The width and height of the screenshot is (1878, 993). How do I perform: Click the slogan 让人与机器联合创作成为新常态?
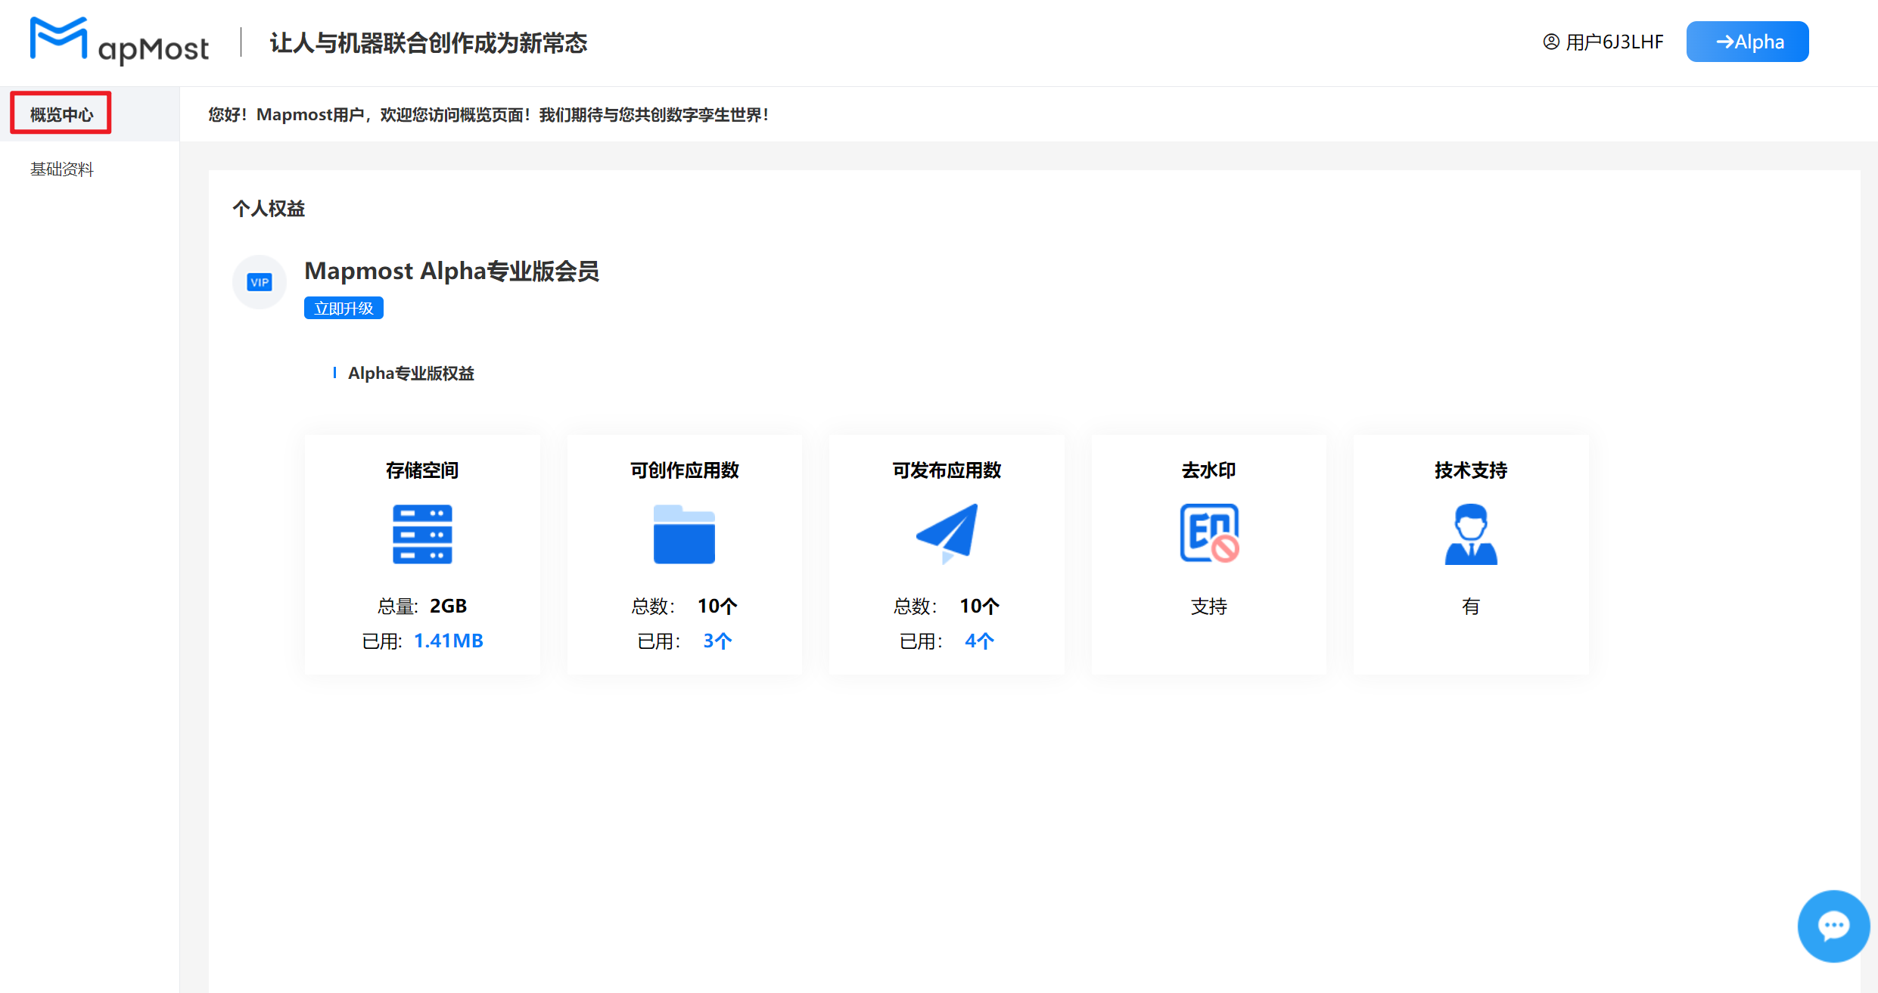(428, 42)
